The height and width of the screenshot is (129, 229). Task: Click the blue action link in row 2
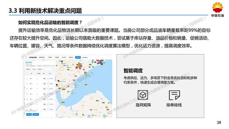pyautogui.click(x=51, y=84)
